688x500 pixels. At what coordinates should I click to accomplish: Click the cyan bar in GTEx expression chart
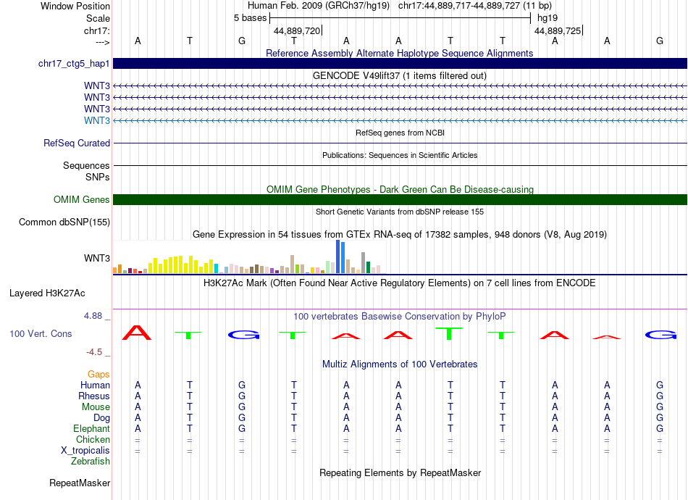tap(216, 269)
